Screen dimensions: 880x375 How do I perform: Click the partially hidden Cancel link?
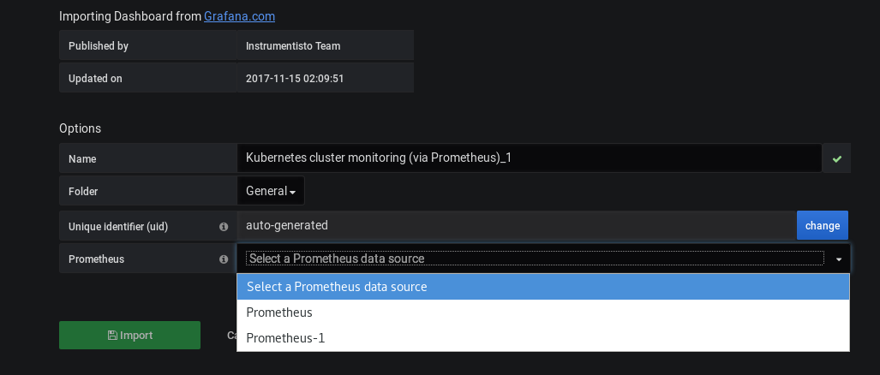[x=231, y=336]
